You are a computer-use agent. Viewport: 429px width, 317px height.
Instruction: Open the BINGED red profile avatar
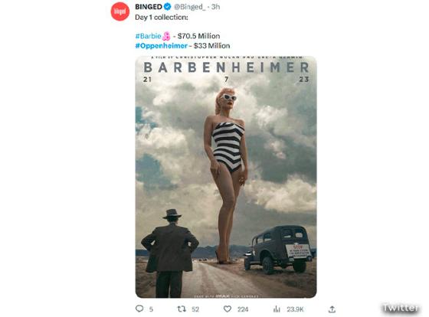(120, 11)
